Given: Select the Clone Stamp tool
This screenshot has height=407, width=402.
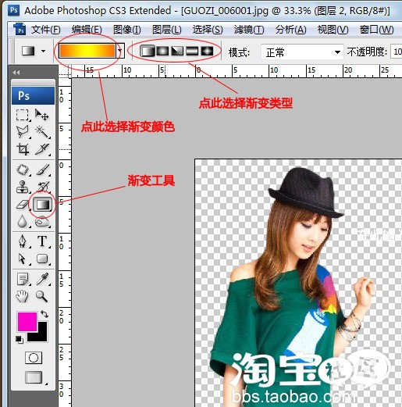Looking at the screenshot, I should [23, 187].
